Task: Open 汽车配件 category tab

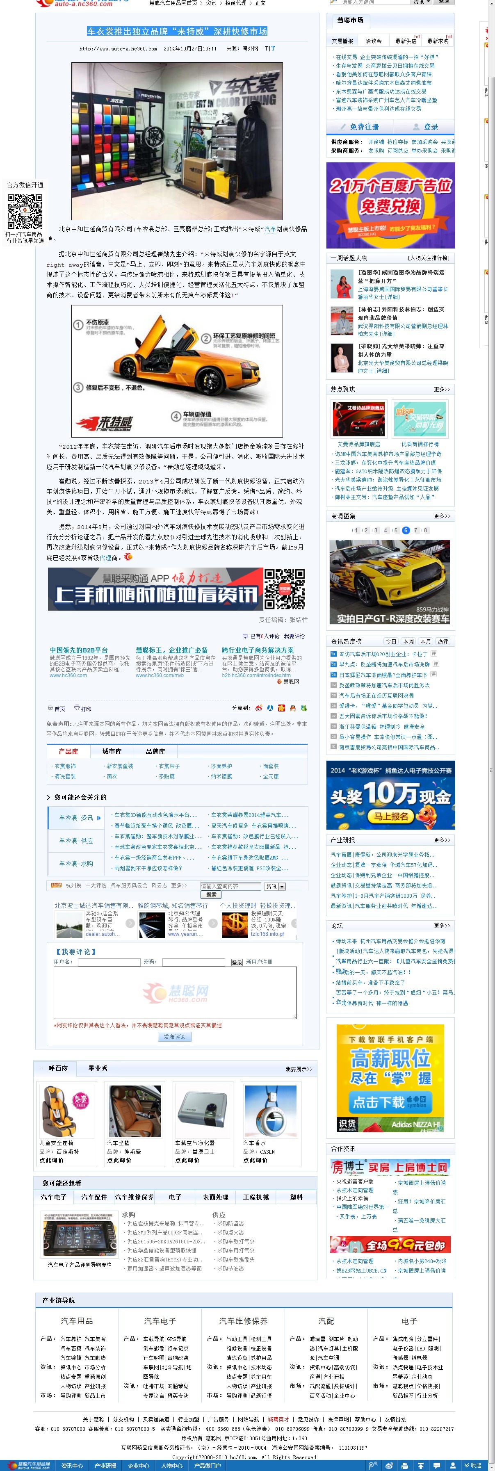Action: 94,1197
